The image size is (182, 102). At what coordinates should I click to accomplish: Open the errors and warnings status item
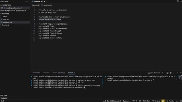(x=2, y=101)
